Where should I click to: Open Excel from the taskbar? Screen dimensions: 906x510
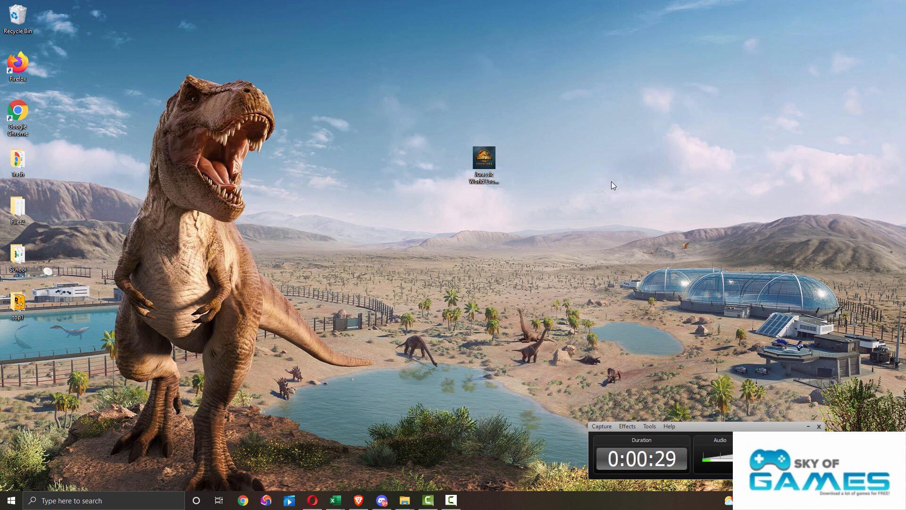(335, 501)
